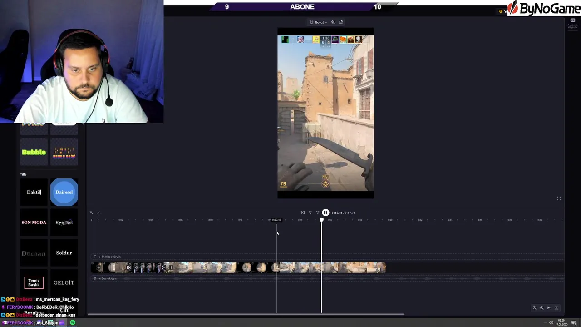This screenshot has width=581, height=327.
Task: Click the video preview canvas
Action: click(x=325, y=113)
